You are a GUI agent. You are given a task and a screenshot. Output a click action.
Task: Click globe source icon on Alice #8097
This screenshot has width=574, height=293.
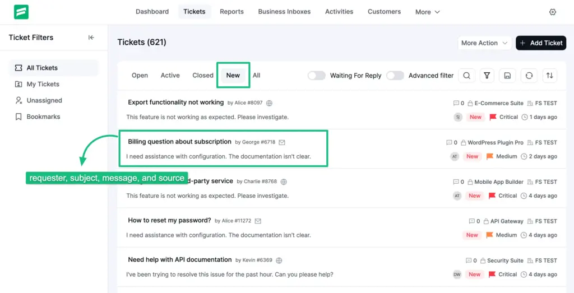(269, 103)
